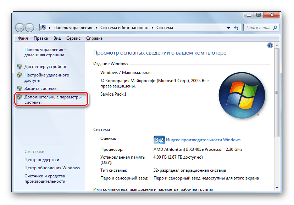Open recent pages dropdown arrow
Screen dimensions: 294x205
point(37,28)
